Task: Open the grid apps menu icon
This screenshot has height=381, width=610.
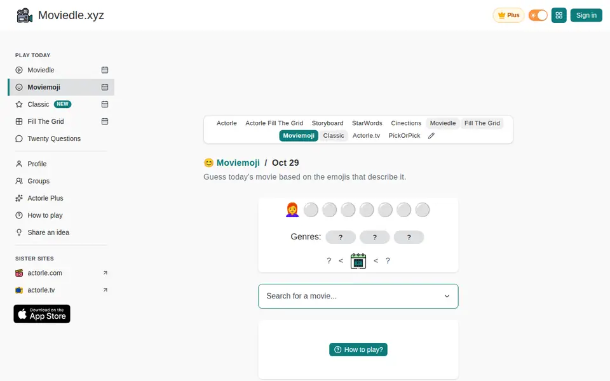Action: [x=559, y=15]
